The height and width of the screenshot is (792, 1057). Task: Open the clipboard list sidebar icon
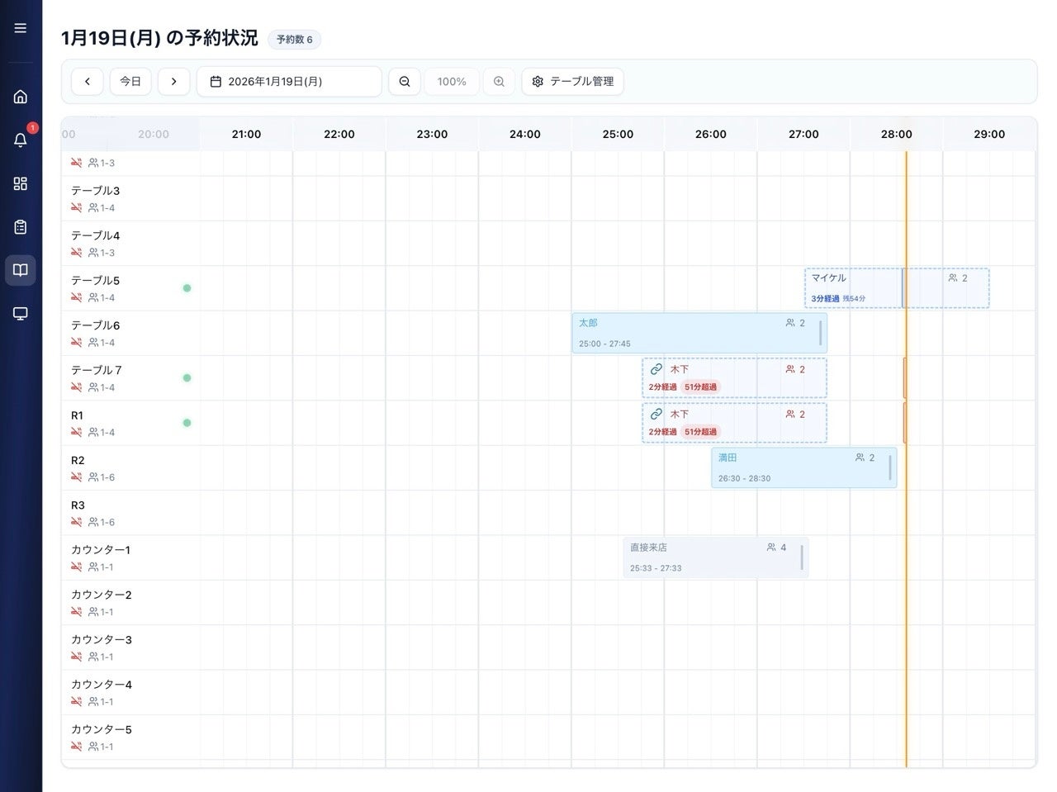21,227
